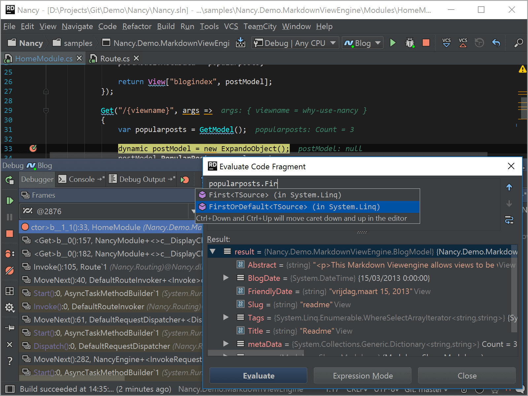Switch to the Console debug tab
Screen dimensions: 528x396
82,179
